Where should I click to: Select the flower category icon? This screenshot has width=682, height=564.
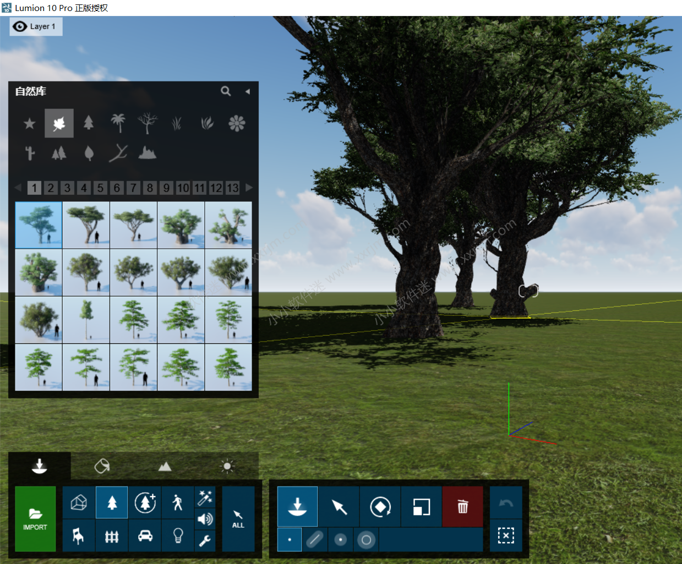click(237, 123)
